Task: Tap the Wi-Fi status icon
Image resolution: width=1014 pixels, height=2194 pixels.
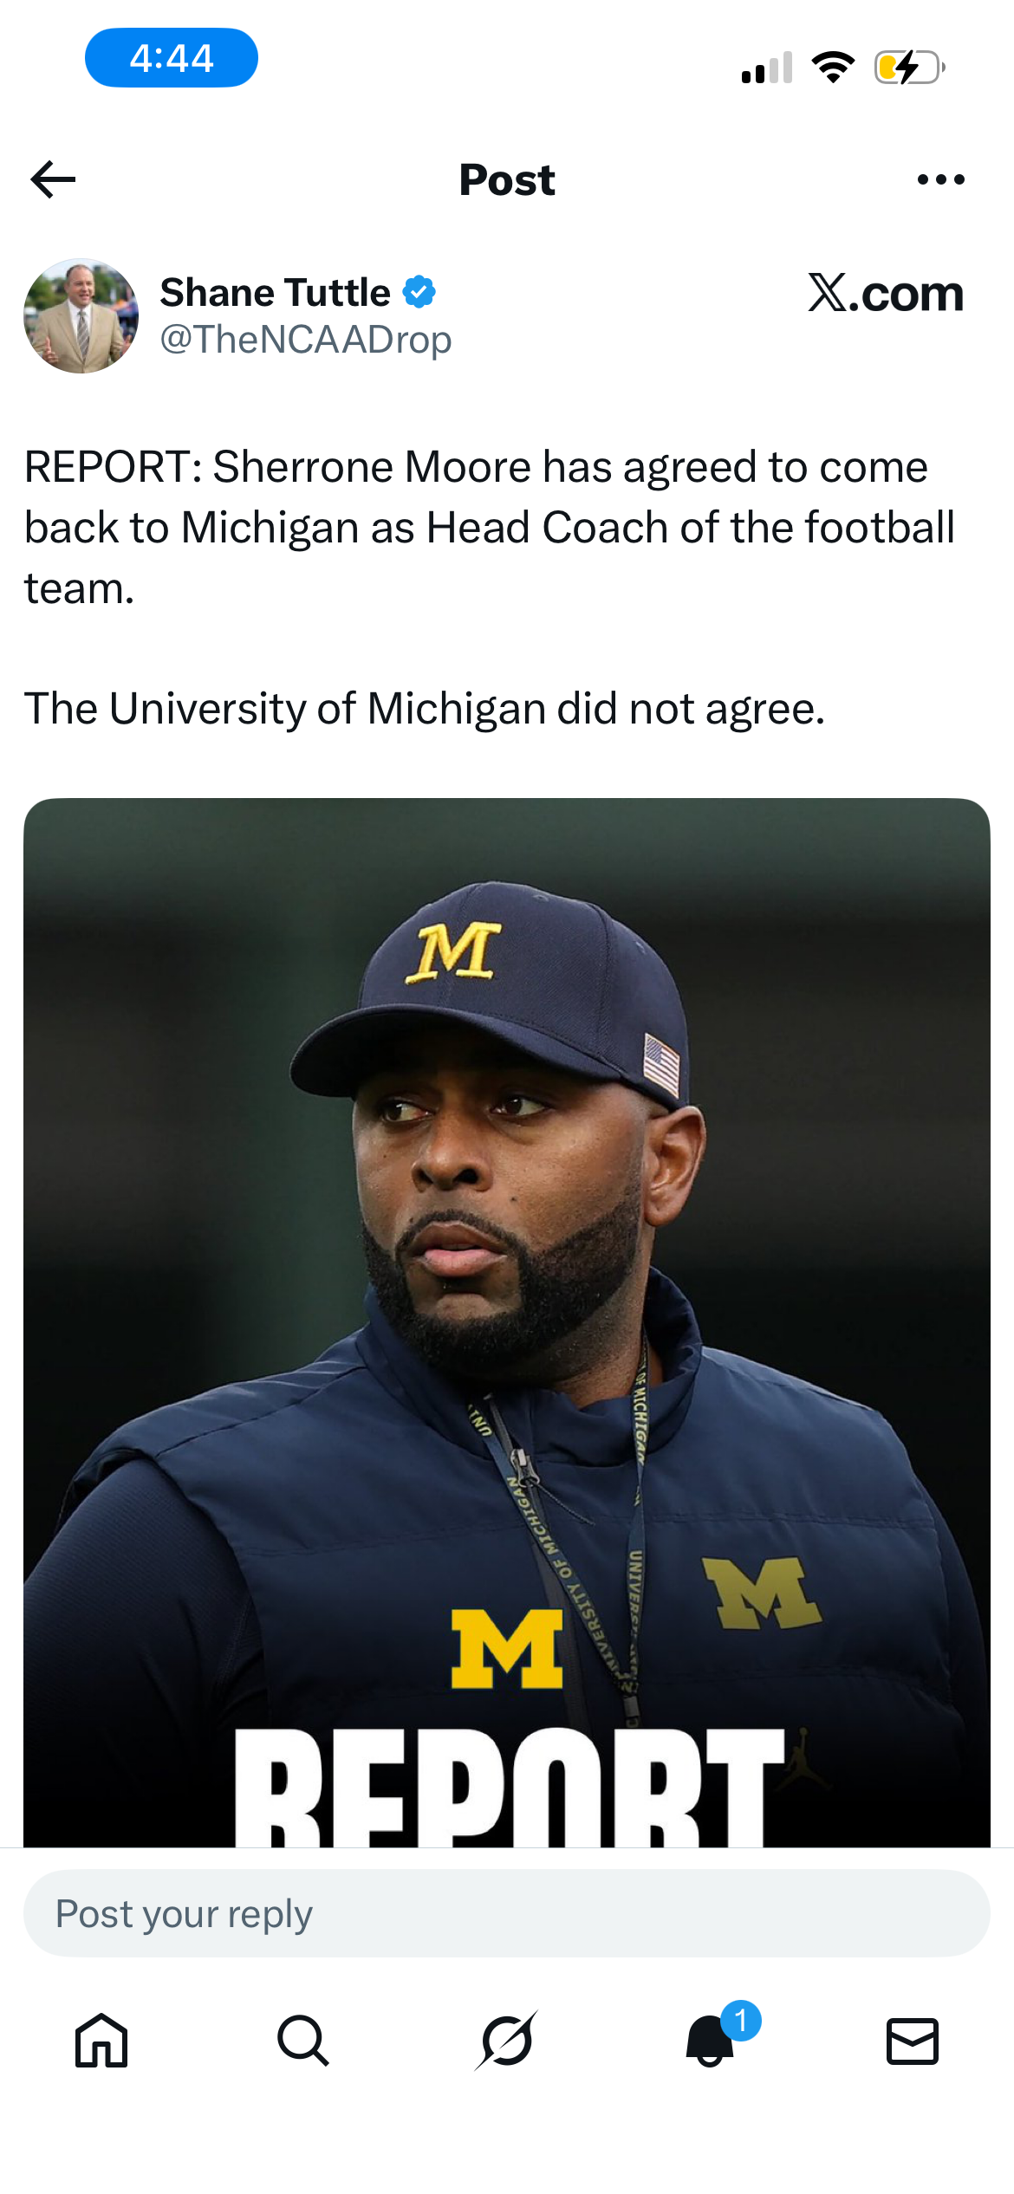Action: pos(833,67)
